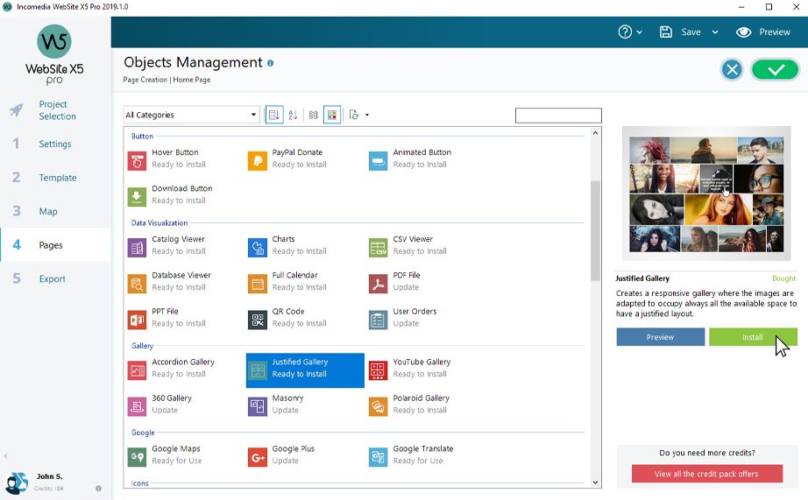Open step 1 Settings
The width and height of the screenshot is (808, 500).
point(55,144)
